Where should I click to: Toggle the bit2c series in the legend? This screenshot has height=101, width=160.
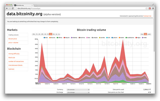coord(46,38)
